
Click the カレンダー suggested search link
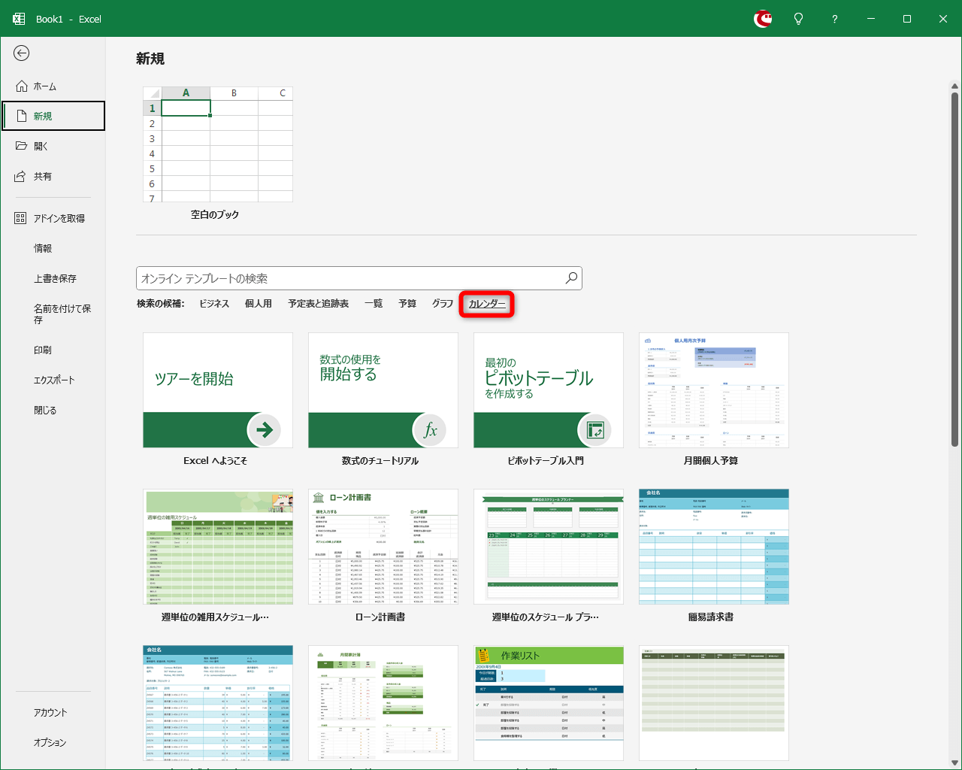487,304
